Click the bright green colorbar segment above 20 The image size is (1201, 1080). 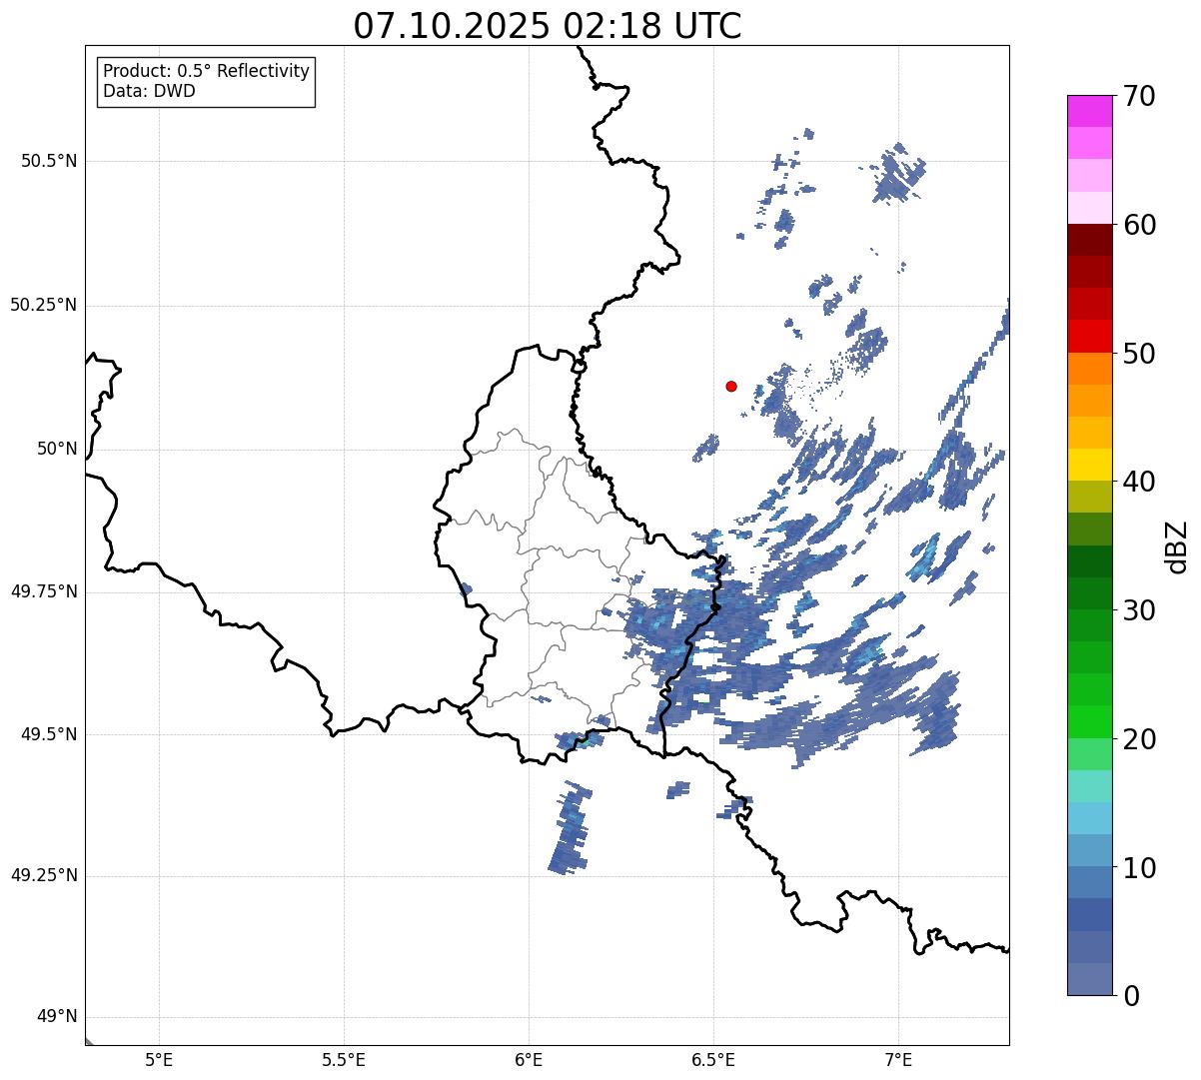1089,721
